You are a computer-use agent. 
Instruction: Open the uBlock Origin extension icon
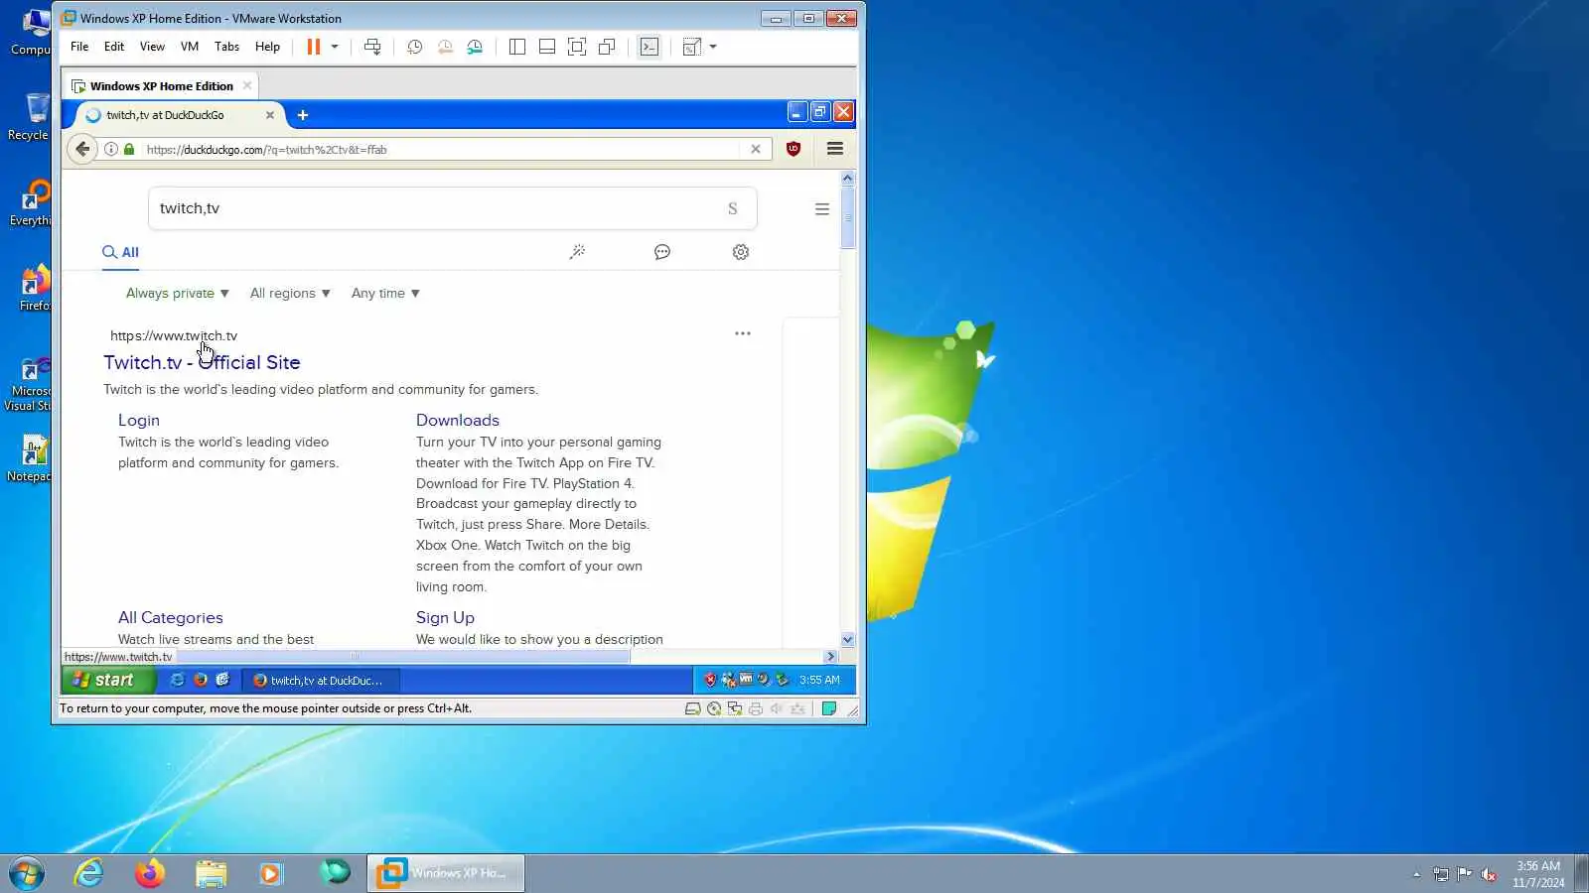point(794,149)
